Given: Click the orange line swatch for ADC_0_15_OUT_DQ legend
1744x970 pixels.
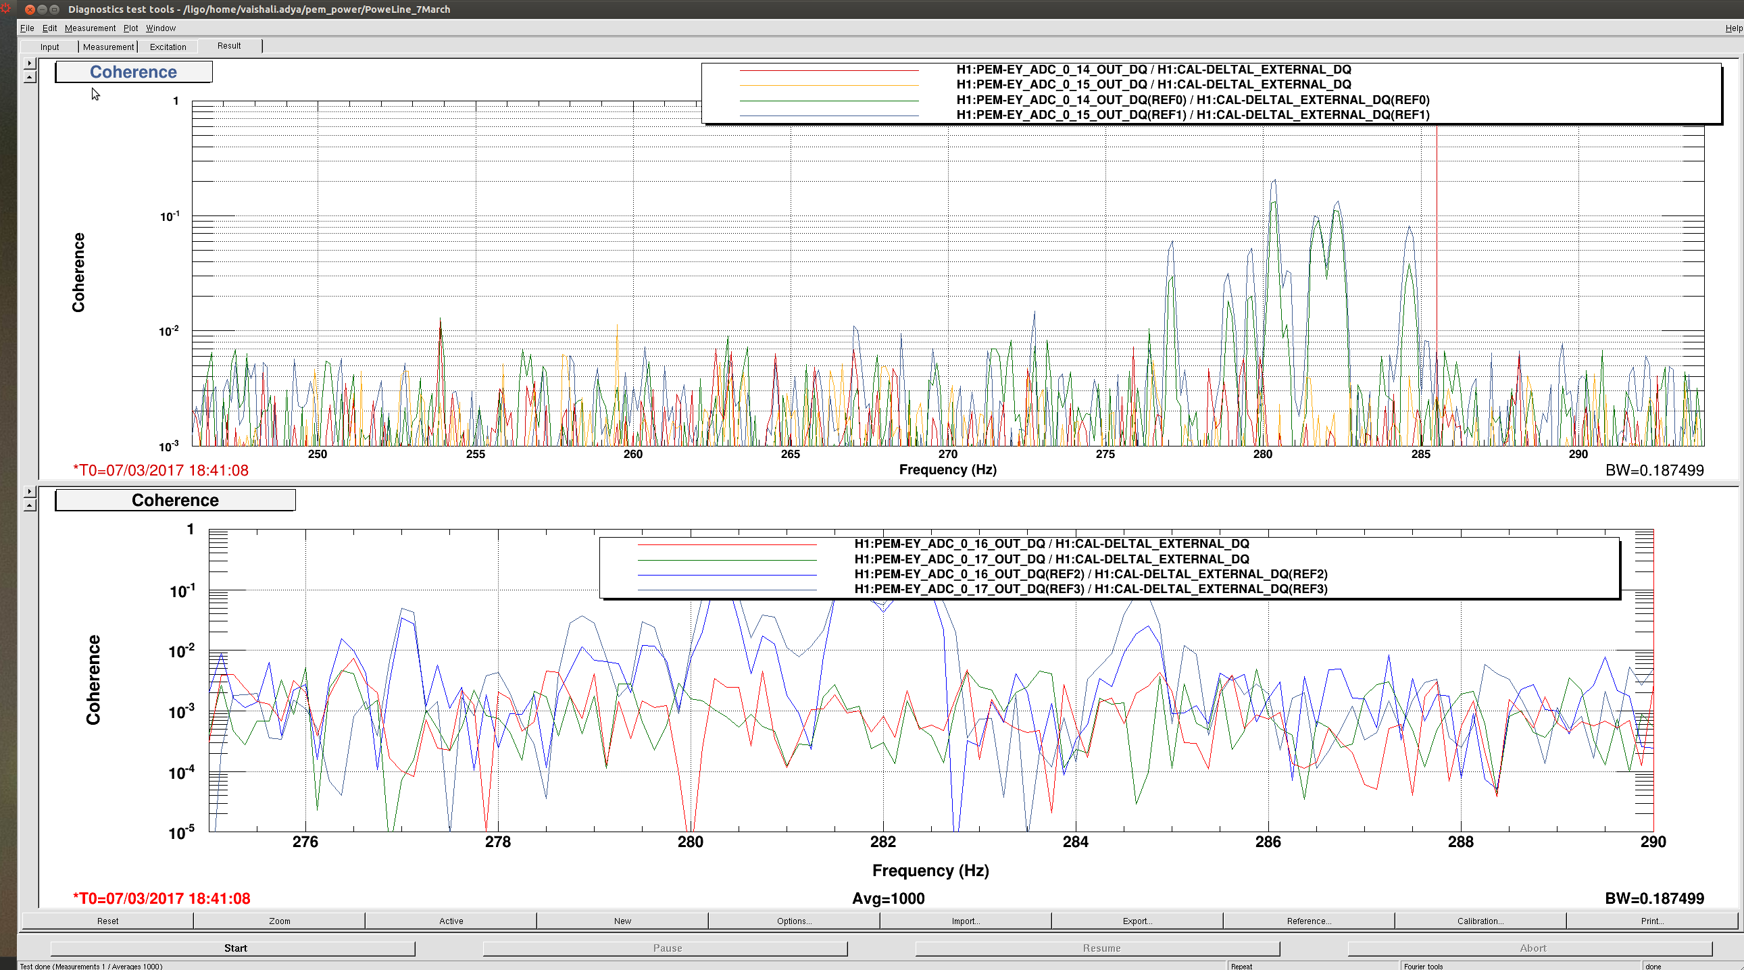Looking at the screenshot, I should pos(829,85).
